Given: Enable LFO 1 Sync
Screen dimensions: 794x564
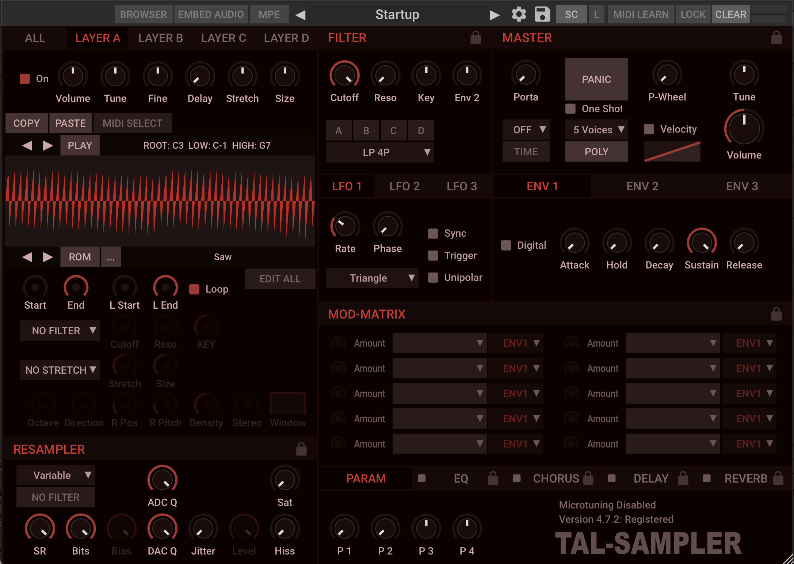Looking at the screenshot, I should (x=433, y=233).
